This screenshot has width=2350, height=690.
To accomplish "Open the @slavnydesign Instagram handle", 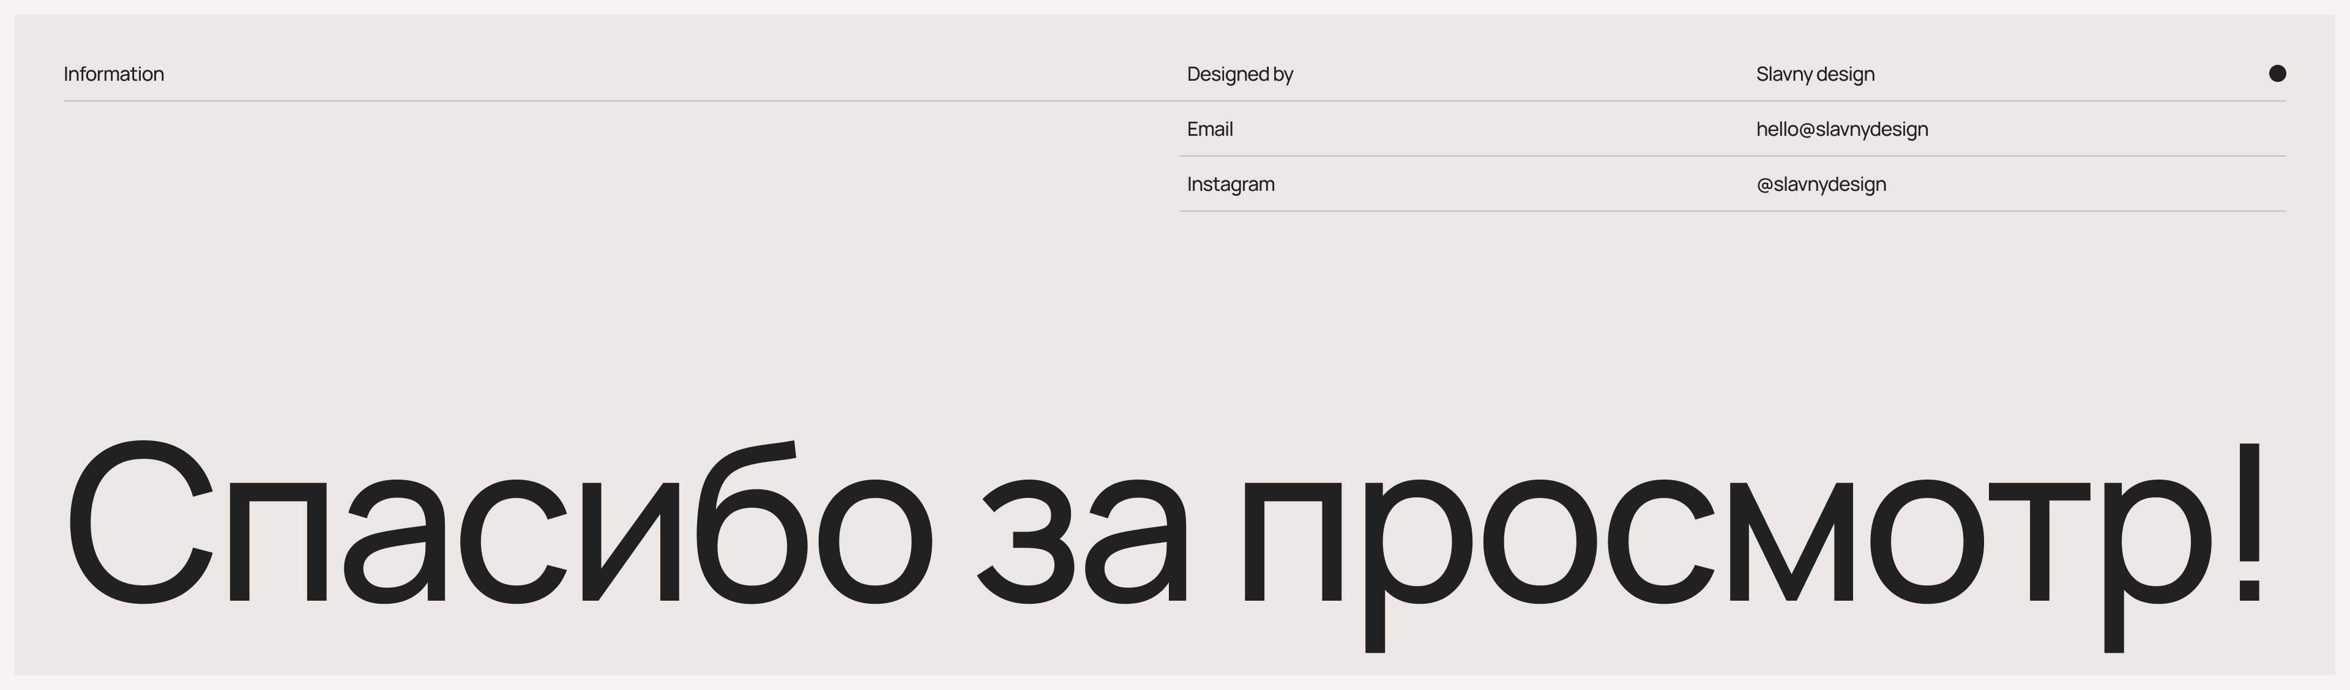I will 1821,184.
